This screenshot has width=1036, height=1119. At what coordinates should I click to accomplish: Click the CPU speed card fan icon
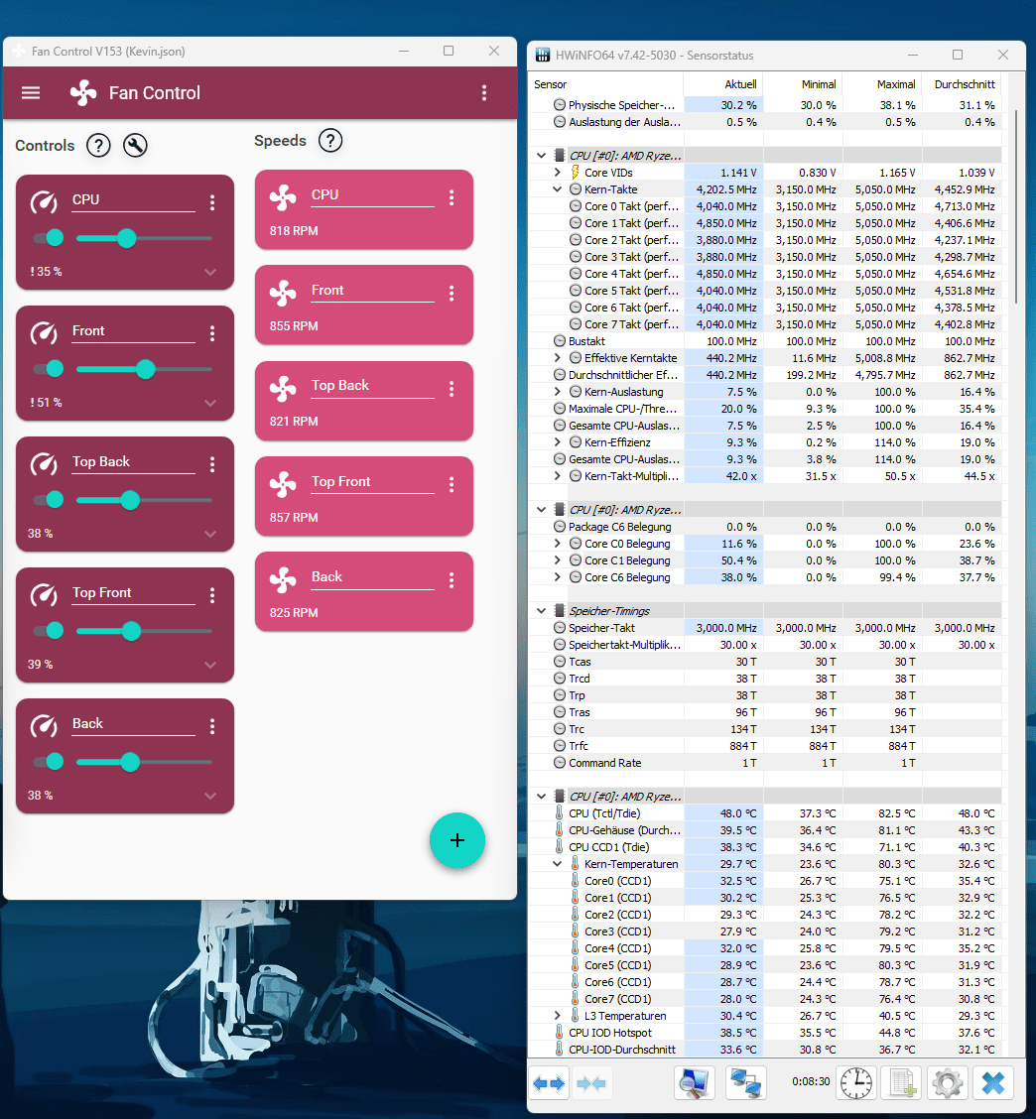(x=283, y=197)
